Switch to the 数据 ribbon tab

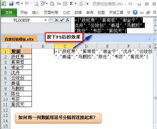click(x=78, y=12)
